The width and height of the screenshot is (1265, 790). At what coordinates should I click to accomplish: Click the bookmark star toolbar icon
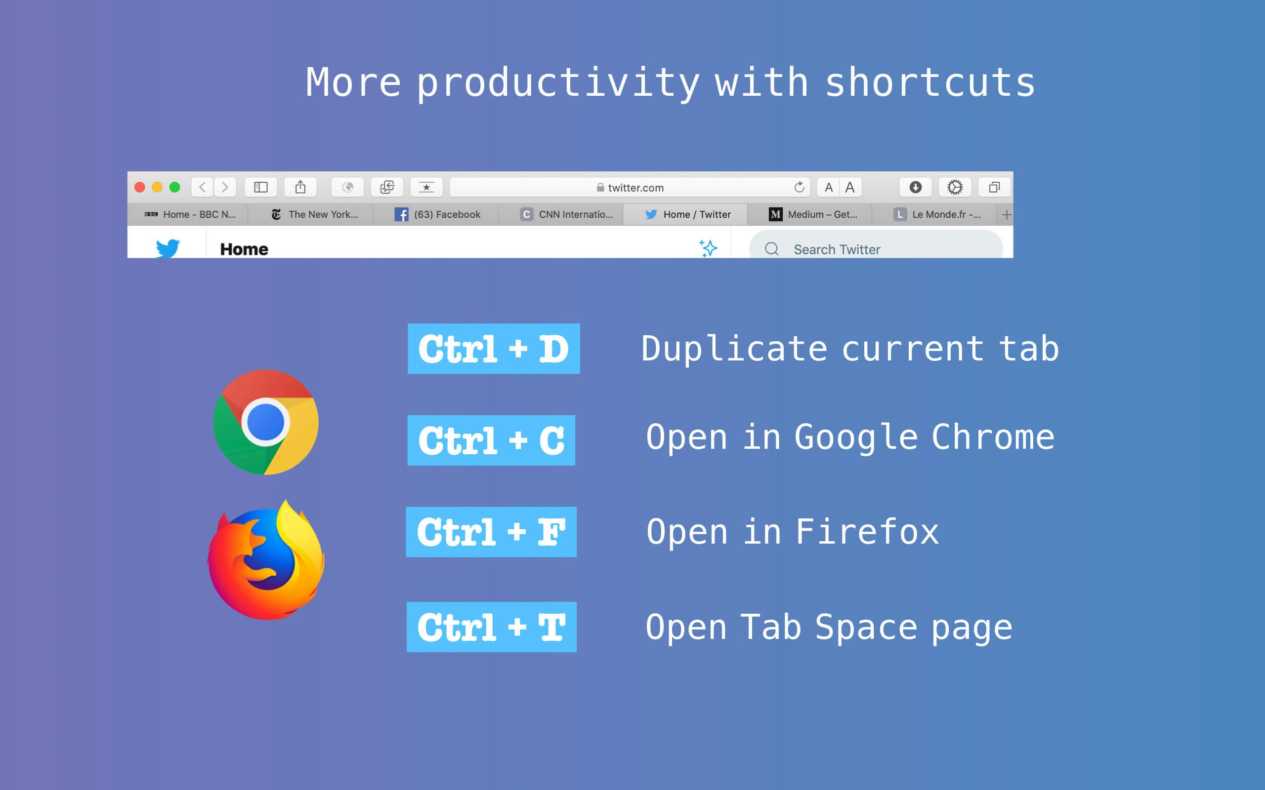(x=426, y=187)
